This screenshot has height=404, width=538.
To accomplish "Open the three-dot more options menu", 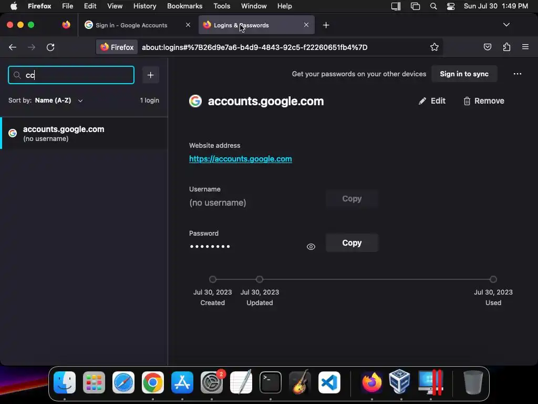I will (518, 74).
